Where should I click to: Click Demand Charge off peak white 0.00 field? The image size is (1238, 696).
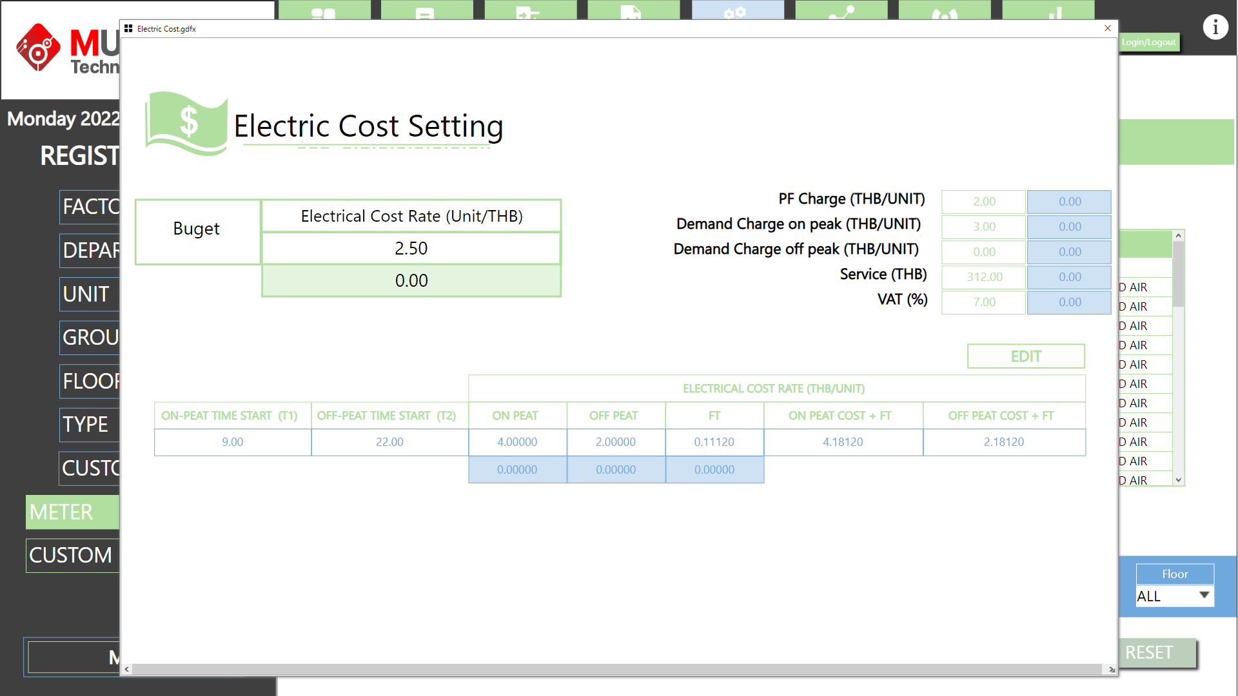983,252
